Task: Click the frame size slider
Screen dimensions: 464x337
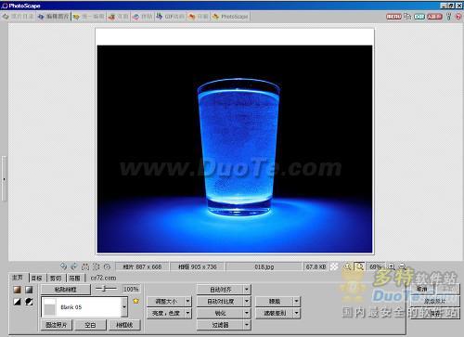Action: [106, 289]
